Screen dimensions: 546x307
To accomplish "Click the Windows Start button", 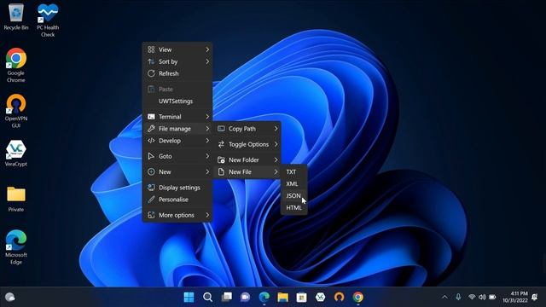I will (189, 297).
